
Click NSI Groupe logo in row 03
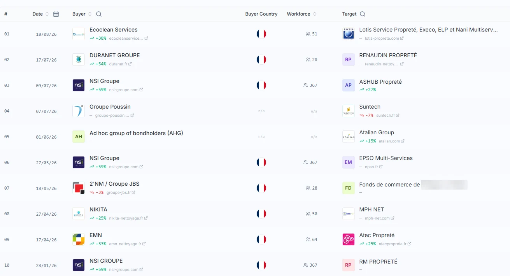click(x=79, y=85)
